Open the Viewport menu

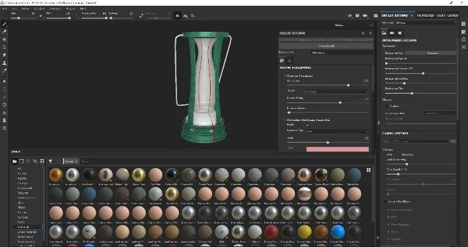[x=55, y=9]
